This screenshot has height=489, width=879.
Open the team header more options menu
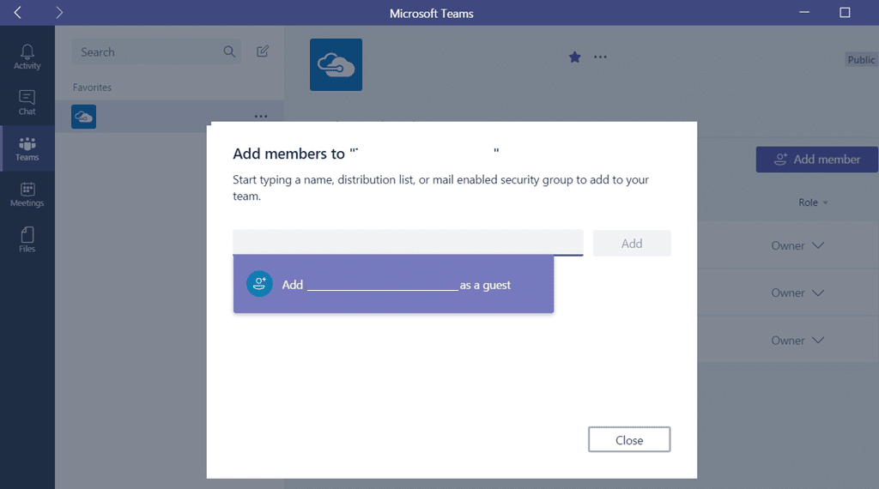point(600,57)
